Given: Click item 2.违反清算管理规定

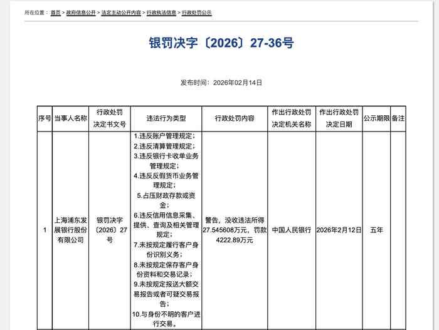Looking at the screenshot, I should point(164,147).
